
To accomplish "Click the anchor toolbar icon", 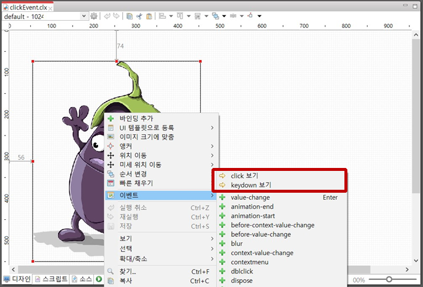I will pos(250,15).
